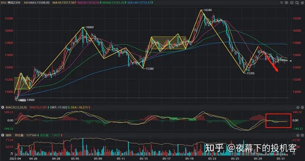Click the MA5:15508.00 value
The image size is (305, 161).
click(x=39, y=3)
